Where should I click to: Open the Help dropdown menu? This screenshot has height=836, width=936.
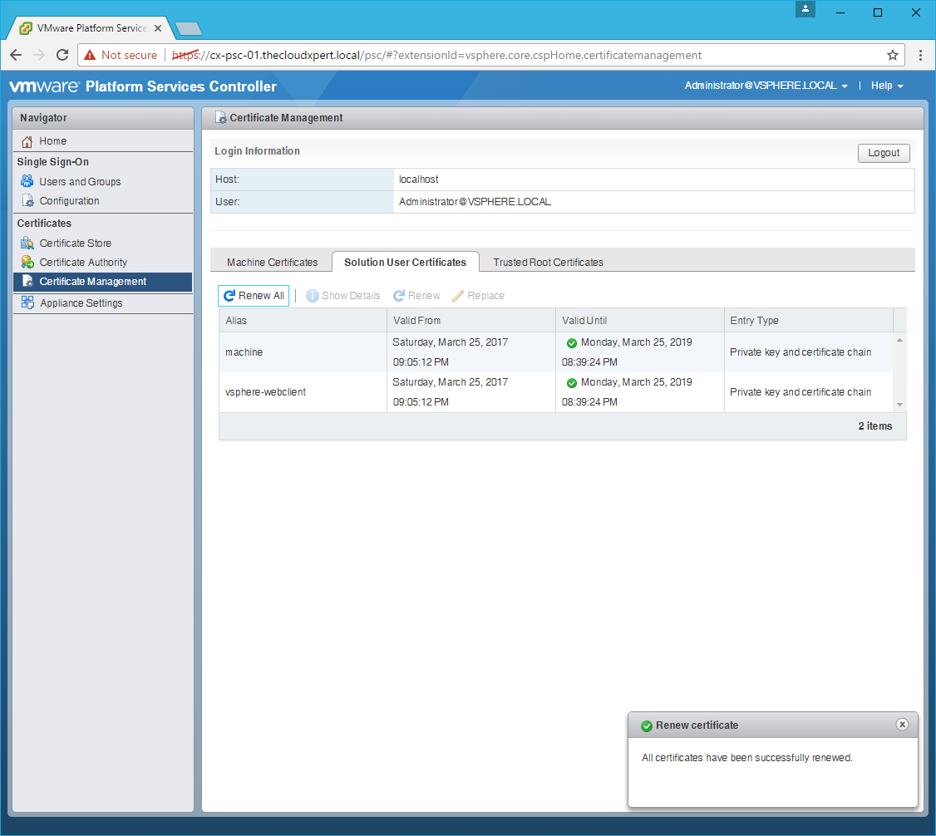coord(886,86)
